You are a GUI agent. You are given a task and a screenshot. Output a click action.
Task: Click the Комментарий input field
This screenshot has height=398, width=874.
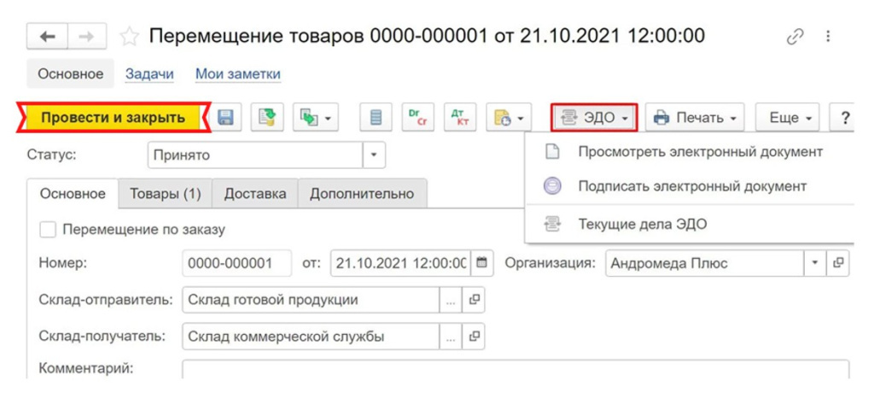click(x=516, y=369)
